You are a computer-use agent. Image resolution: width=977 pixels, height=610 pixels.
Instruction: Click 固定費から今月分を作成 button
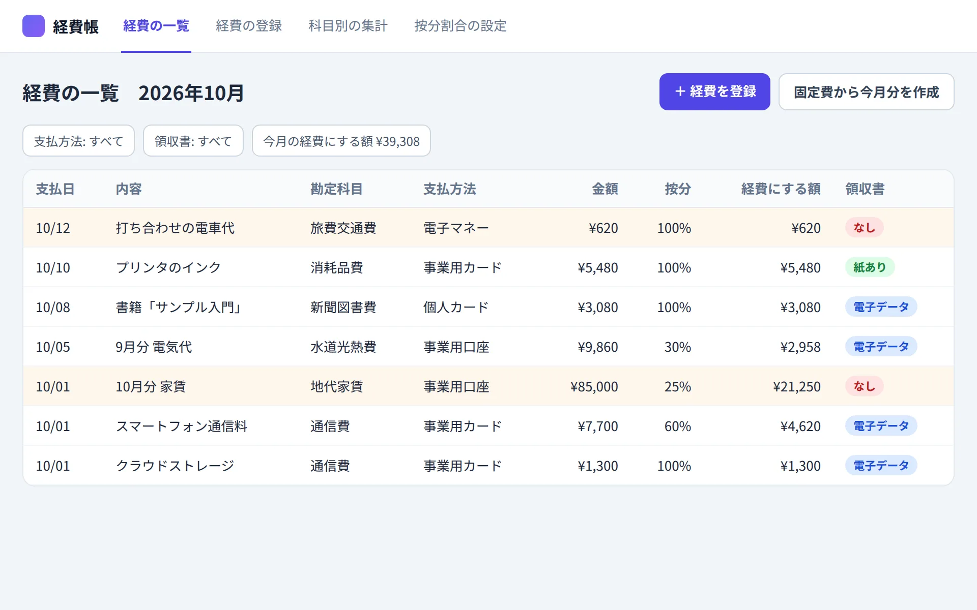pos(866,91)
